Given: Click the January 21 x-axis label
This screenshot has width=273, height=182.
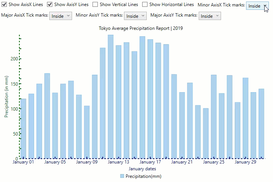Looking at the screenshot, I should point(182,162).
